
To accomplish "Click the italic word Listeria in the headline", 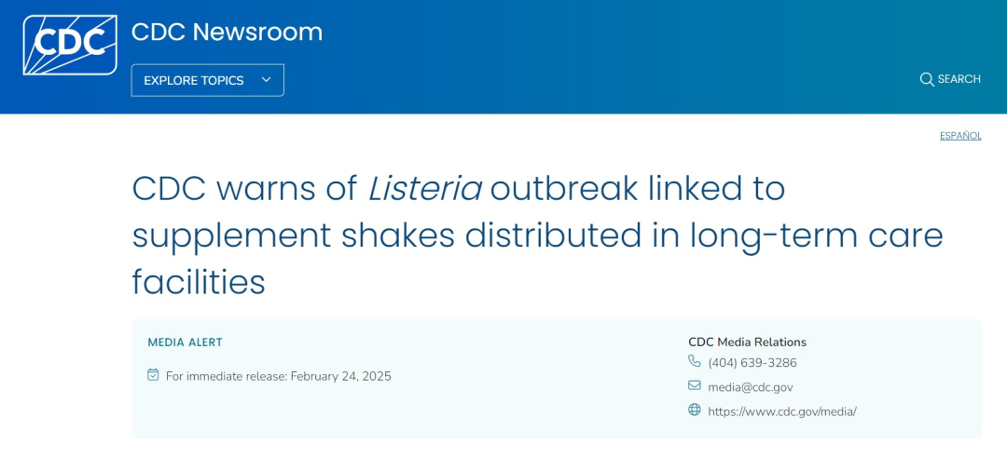I will pyautogui.click(x=424, y=189).
